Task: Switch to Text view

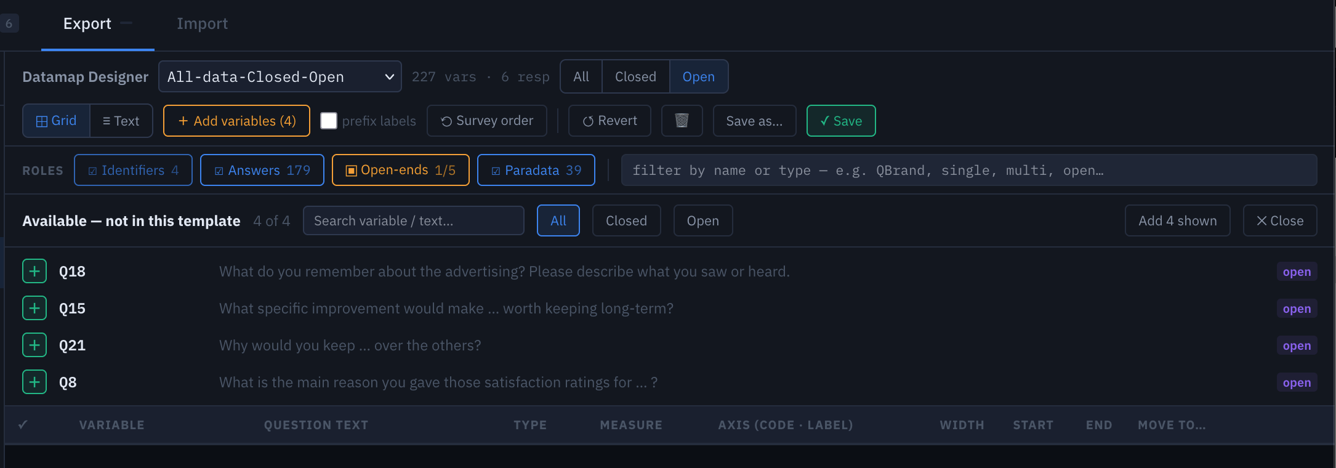Action: coord(121,121)
